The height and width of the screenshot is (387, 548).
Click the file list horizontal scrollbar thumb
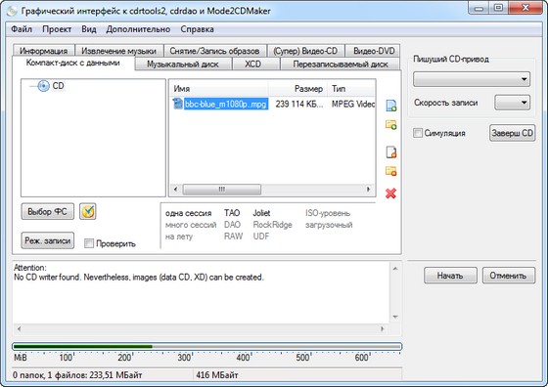tap(221, 190)
